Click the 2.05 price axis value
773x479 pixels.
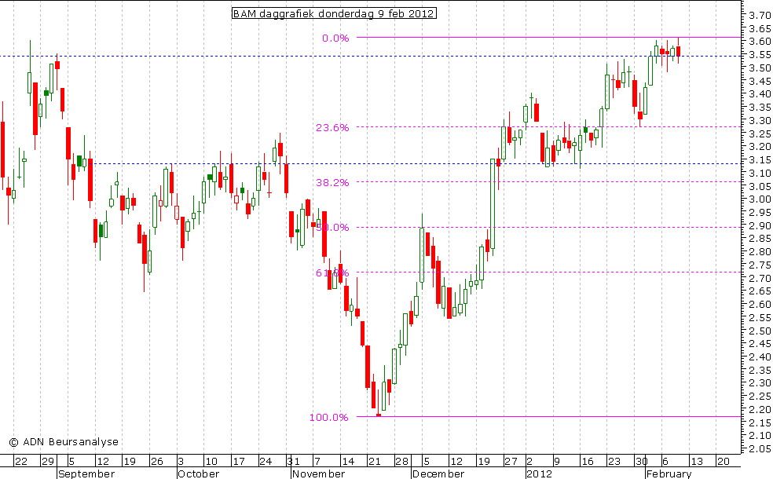pyautogui.click(x=760, y=448)
